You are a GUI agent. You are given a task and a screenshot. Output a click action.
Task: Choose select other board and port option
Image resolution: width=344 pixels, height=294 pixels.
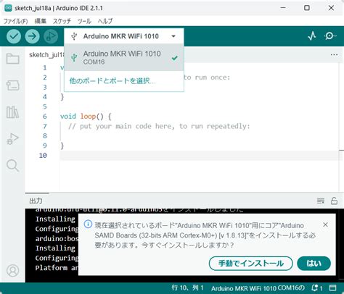112,81
